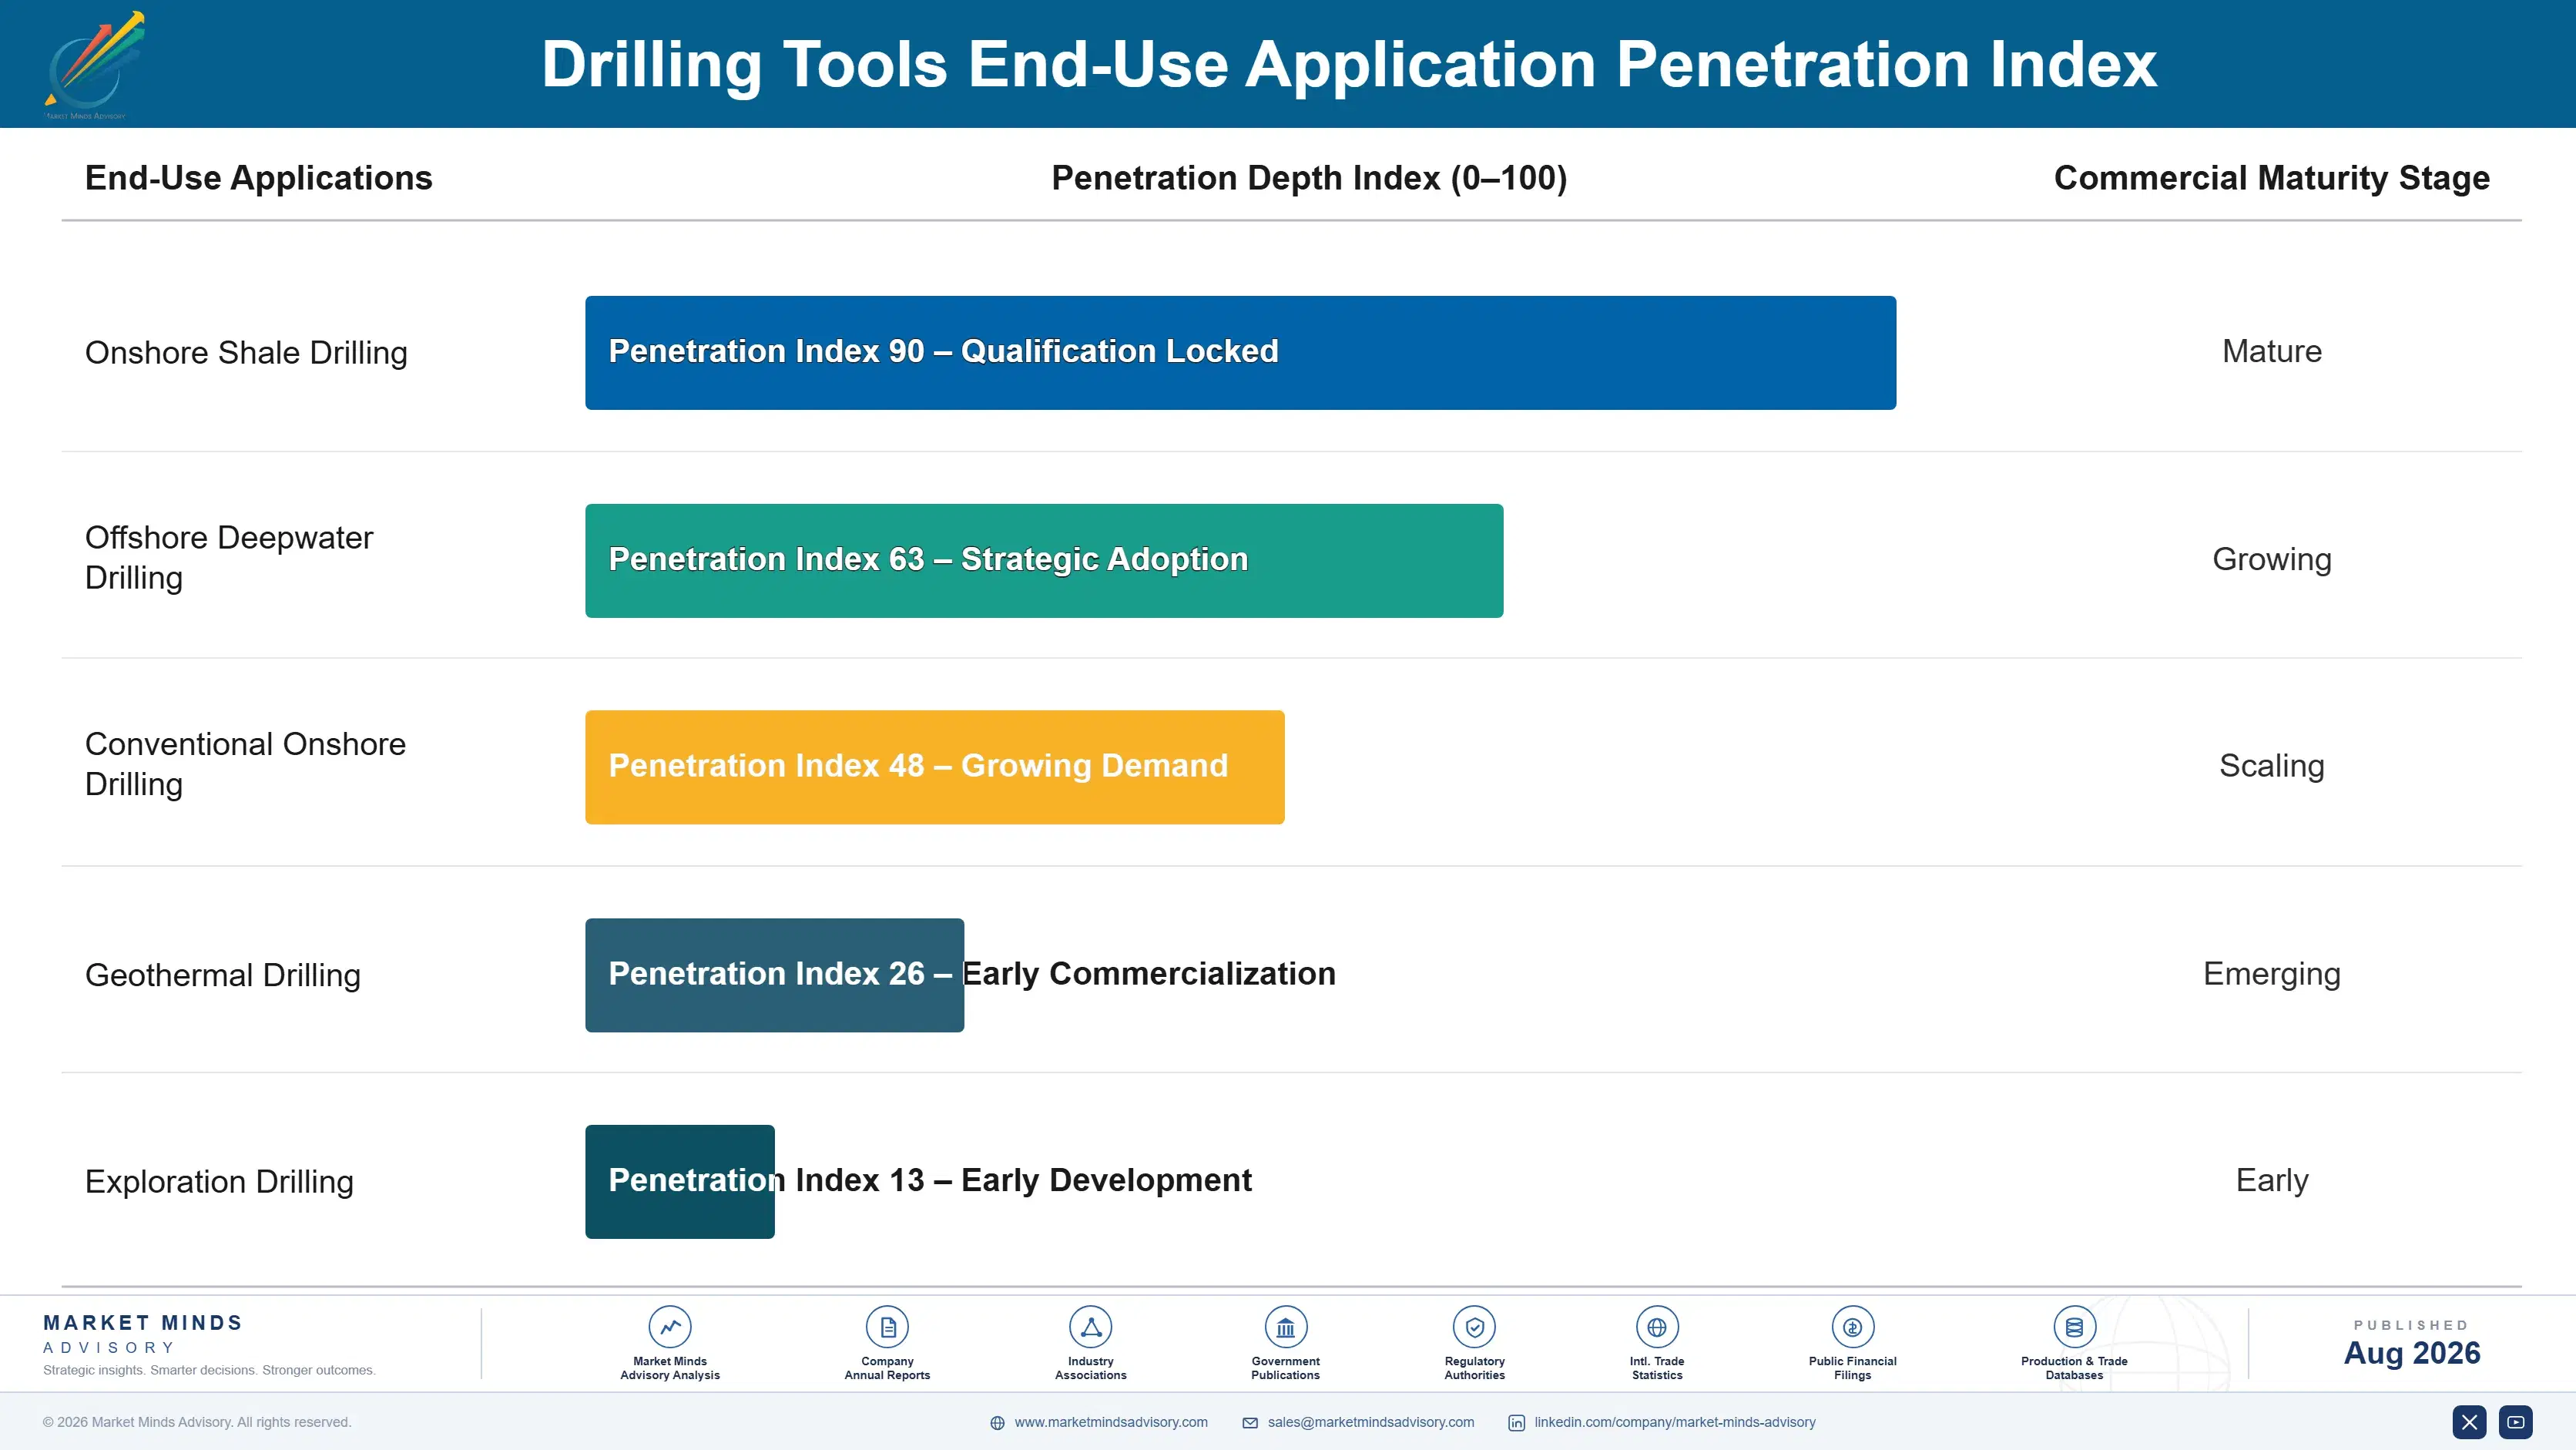2576x1450 pixels.
Task: Click the Market Minds Advisory logo in header
Action: 94,65
